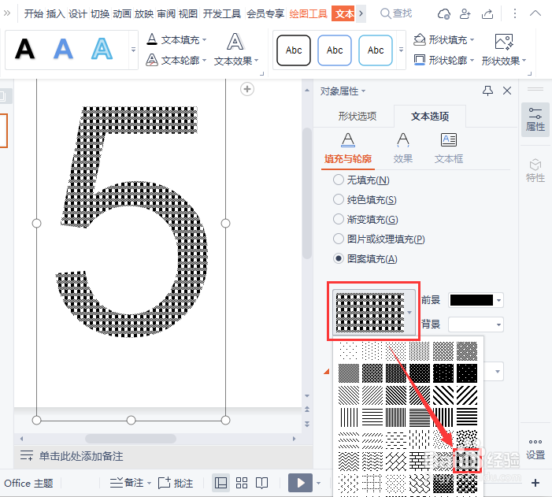Apply the blue outlined Abc shape style
Viewport: 552px width, 497px height.
click(x=335, y=50)
